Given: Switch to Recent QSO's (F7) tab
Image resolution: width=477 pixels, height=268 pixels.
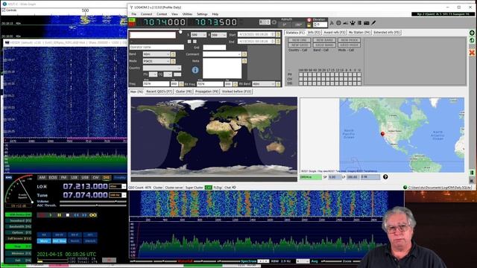Looking at the screenshot, I should point(159,92).
